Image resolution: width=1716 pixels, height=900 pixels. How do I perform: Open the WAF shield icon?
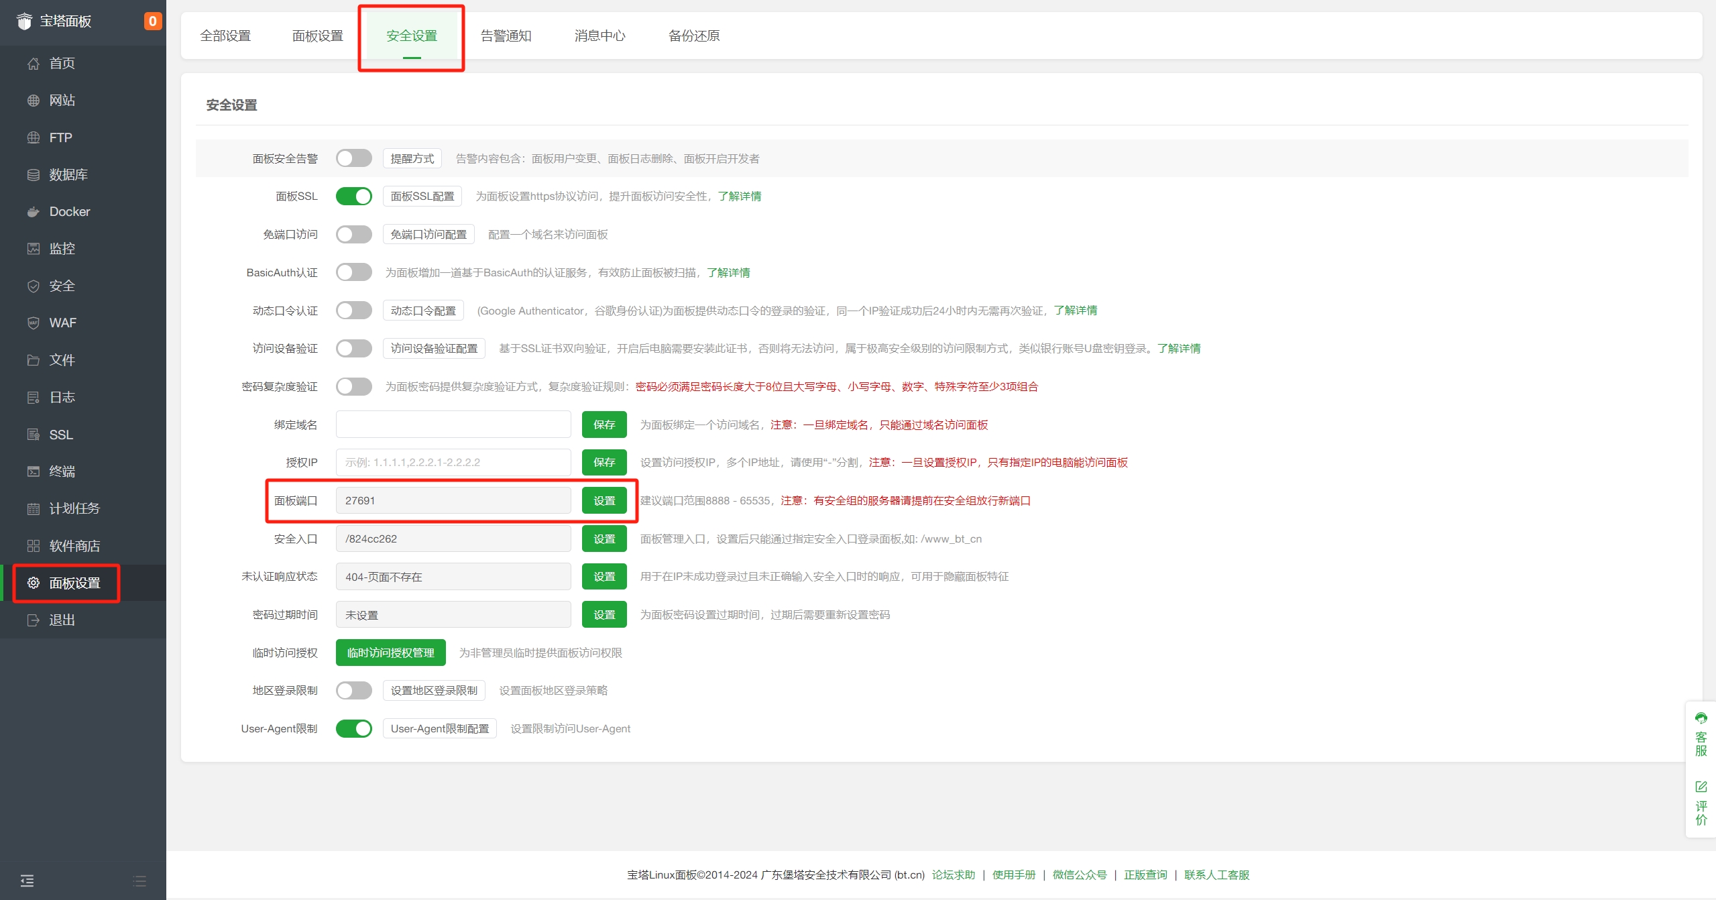click(x=33, y=323)
